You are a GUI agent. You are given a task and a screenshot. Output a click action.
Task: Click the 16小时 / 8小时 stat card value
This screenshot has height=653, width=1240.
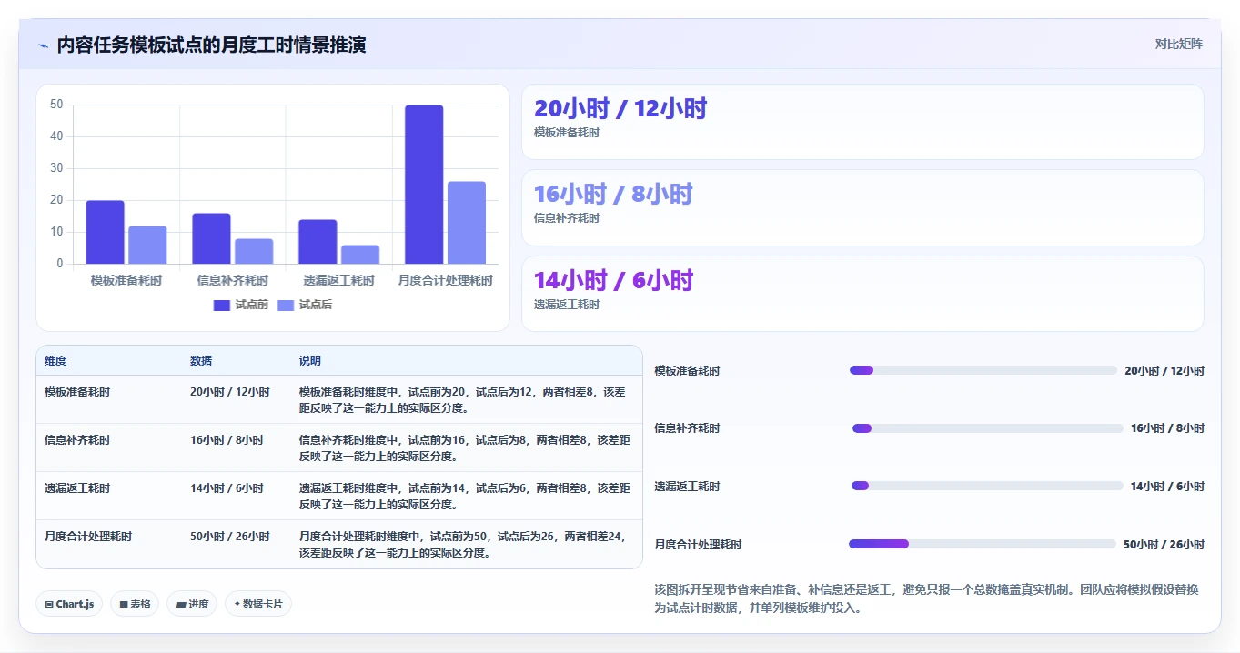click(613, 195)
